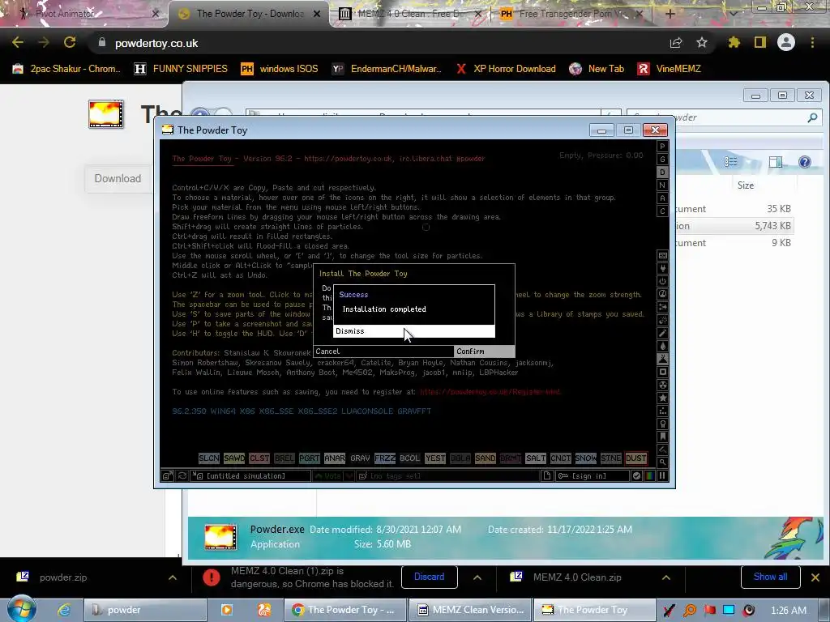Click Show all downloads
Viewport: 830px width, 622px height.
point(770,577)
